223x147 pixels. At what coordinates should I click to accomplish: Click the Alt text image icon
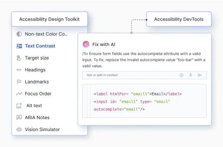[19, 106]
